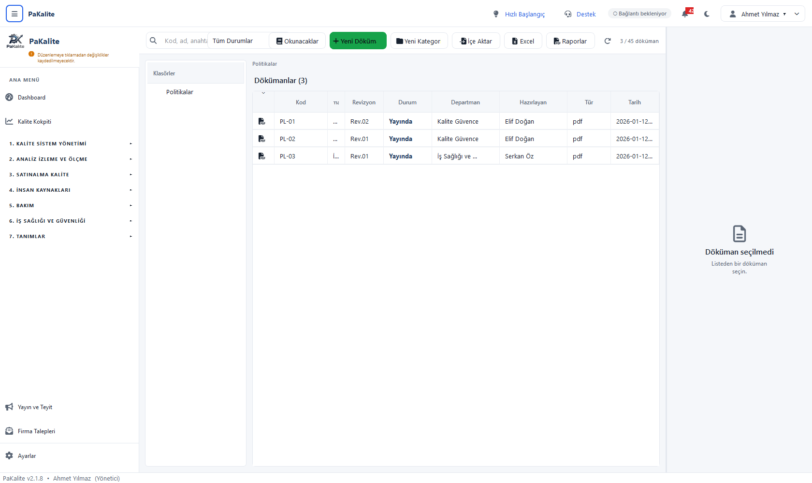Click the refresh documents icon

coord(608,41)
